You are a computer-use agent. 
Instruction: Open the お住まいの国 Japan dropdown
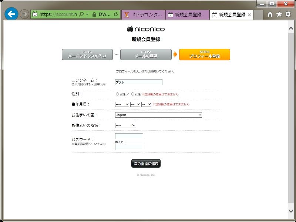[158, 115]
